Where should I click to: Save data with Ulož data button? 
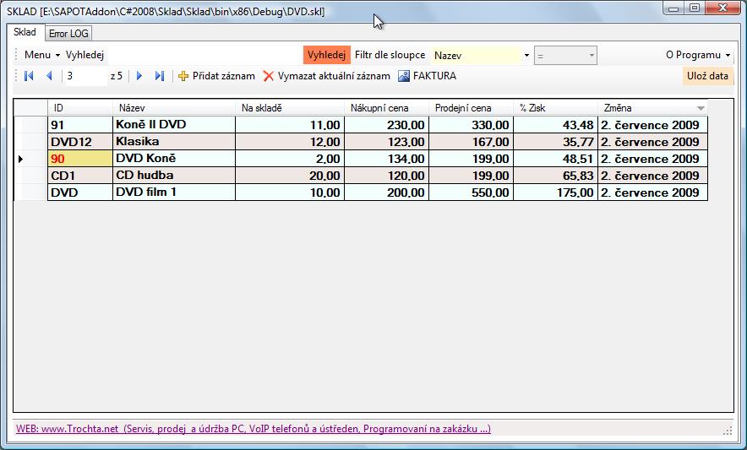(707, 76)
